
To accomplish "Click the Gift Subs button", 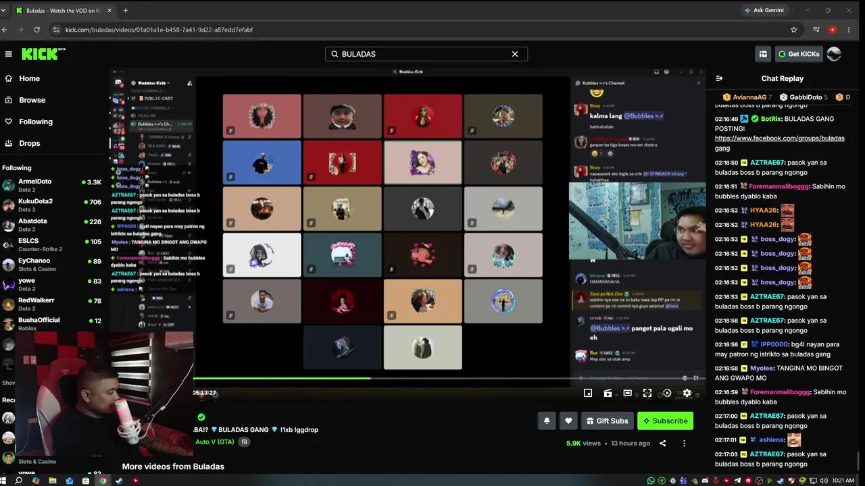I will (x=608, y=421).
